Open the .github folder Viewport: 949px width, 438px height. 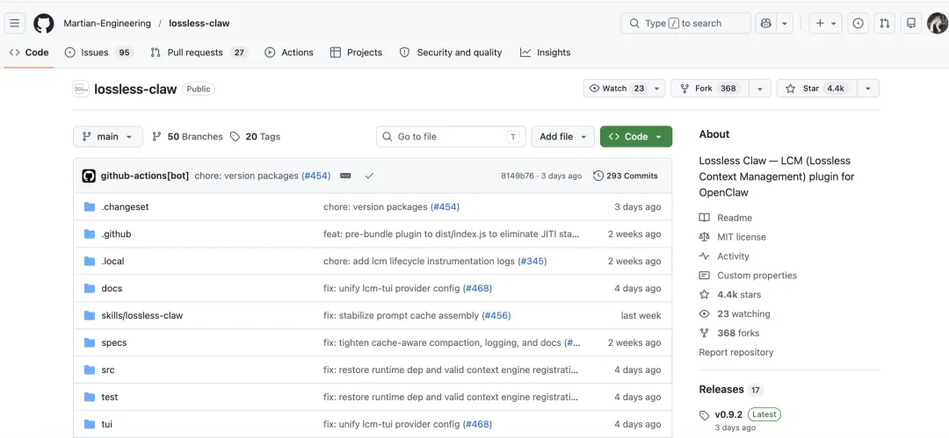(116, 234)
